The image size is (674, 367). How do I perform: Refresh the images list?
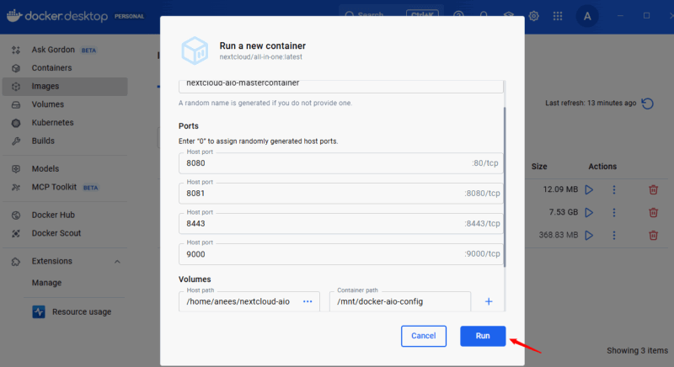coord(647,104)
